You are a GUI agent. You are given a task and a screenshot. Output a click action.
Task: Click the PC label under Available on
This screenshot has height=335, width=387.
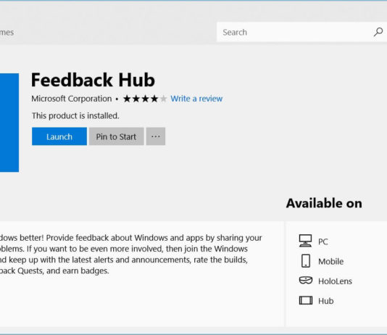[323, 241]
